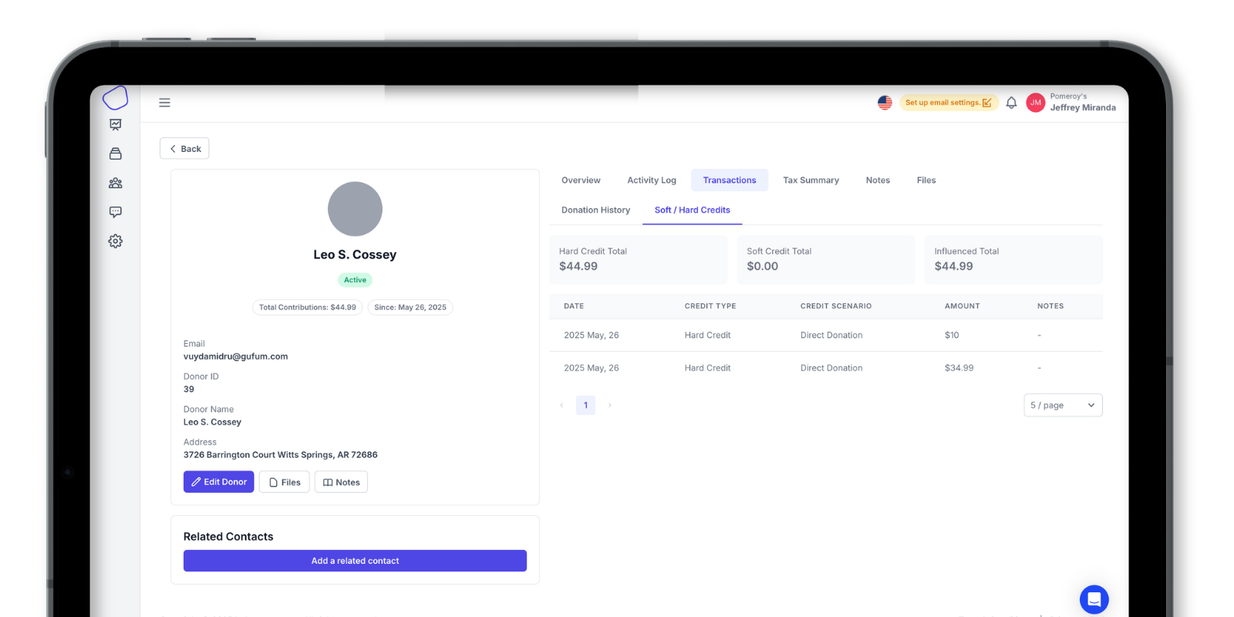Open the donations box icon in the sidebar
The width and height of the screenshot is (1234, 617).
pyautogui.click(x=116, y=153)
